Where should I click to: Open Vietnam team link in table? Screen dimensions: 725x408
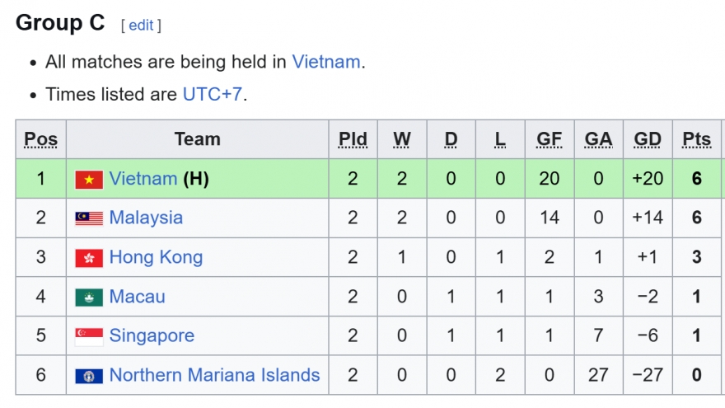pyautogui.click(x=143, y=179)
